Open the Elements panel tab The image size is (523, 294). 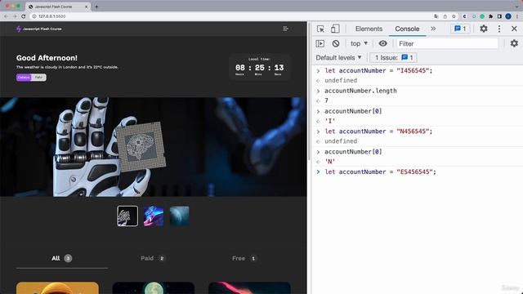click(x=369, y=29)
